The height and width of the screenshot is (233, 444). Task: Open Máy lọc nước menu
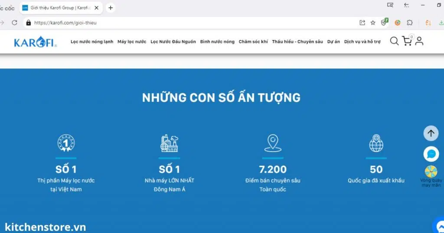(132, 42)
